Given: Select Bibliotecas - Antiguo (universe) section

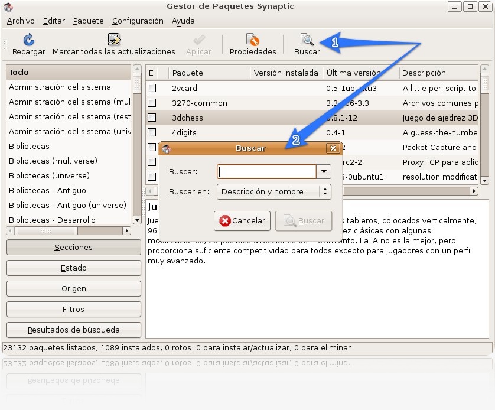Looking at the screenshot, I should pyautogui.click(x=68, y=205).
